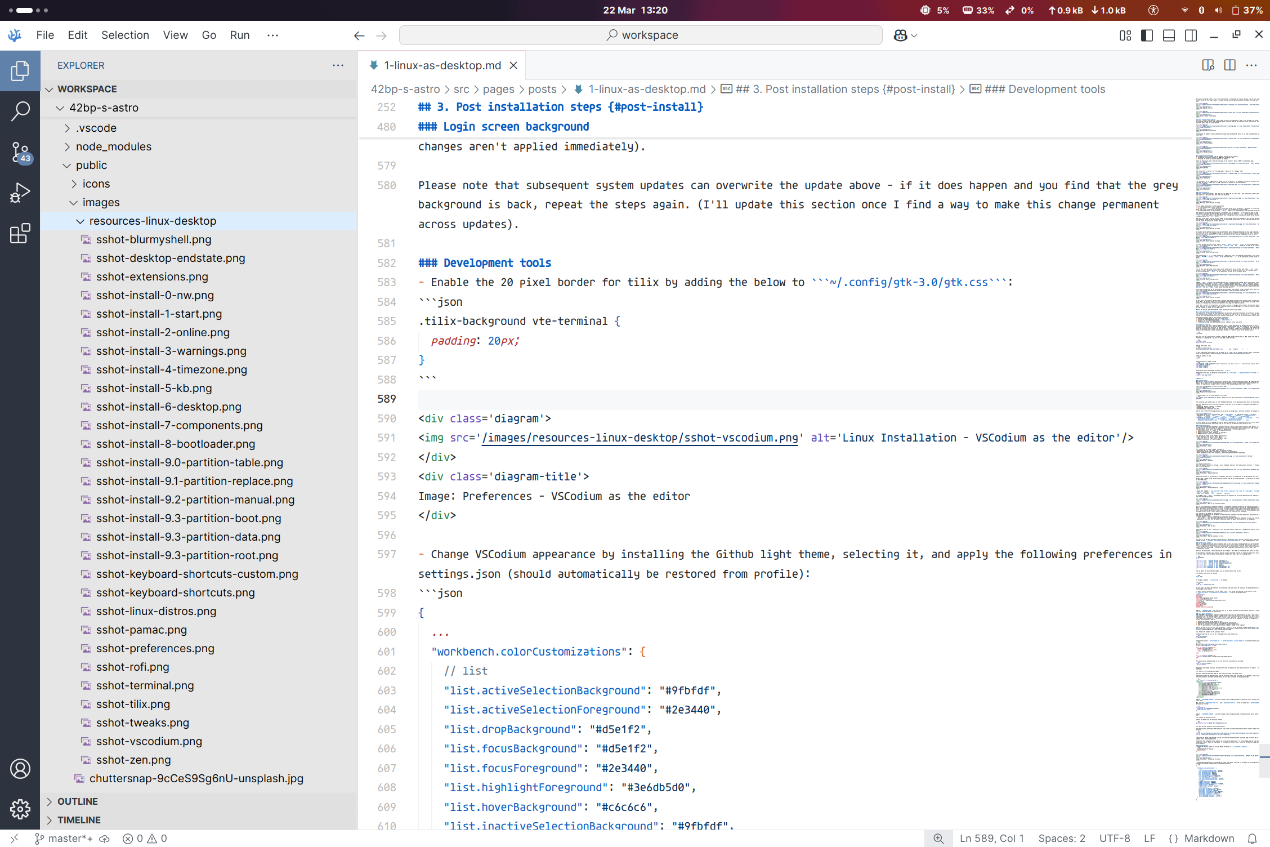Open the Run menu
Image resolution: width=1270 pixels, height=847 pixels.
240,35
